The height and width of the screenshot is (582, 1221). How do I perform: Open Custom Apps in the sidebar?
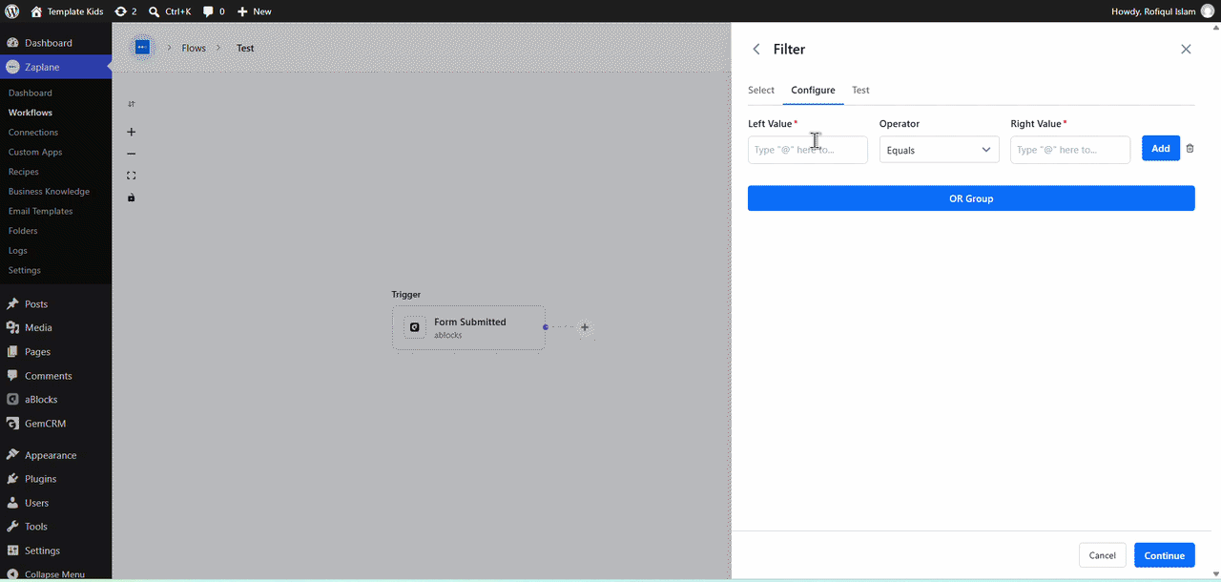coord(35,153)
